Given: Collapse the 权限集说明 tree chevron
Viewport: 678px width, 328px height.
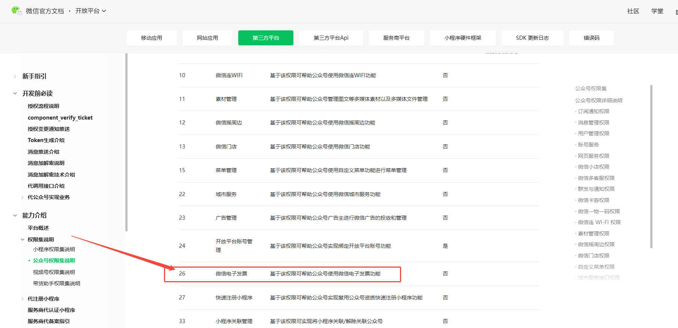Looking at the screenshot, I should click(x=23, y=240).
